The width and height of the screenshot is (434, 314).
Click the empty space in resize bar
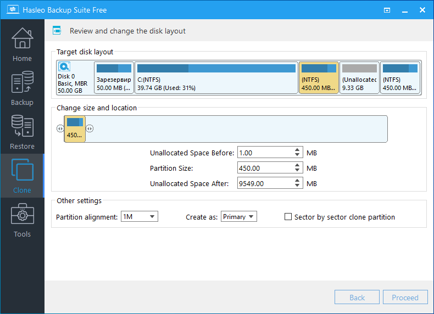click(x=236, y=129)
